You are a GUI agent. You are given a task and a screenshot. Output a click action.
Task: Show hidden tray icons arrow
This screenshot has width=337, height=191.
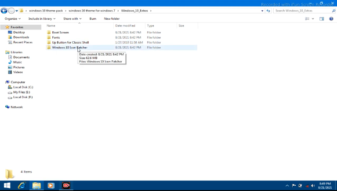point(287,186)
